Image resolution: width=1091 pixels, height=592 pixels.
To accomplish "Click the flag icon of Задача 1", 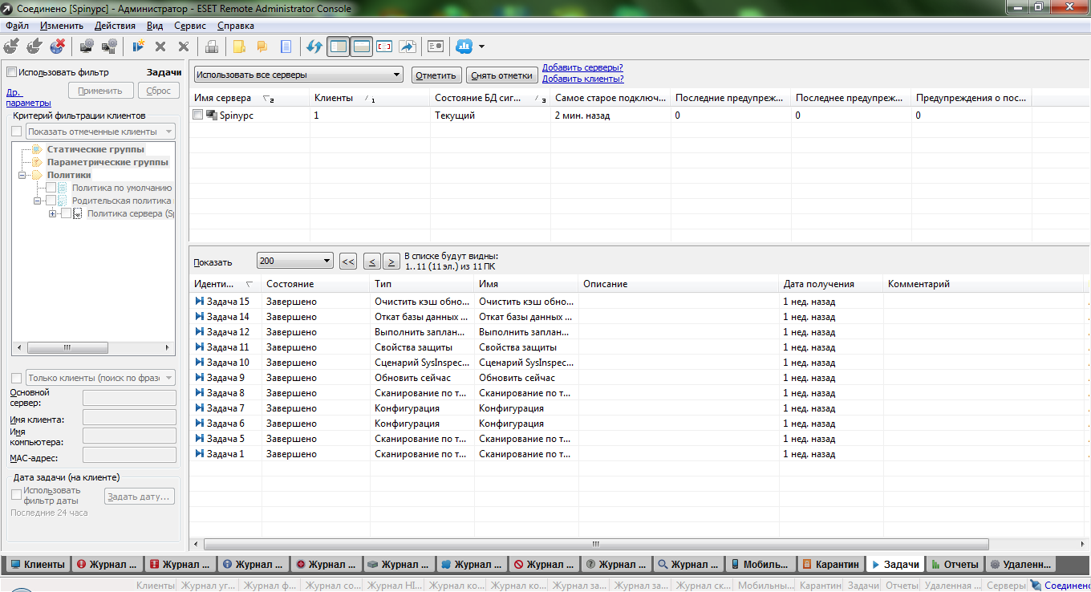I will click(200, 454).
